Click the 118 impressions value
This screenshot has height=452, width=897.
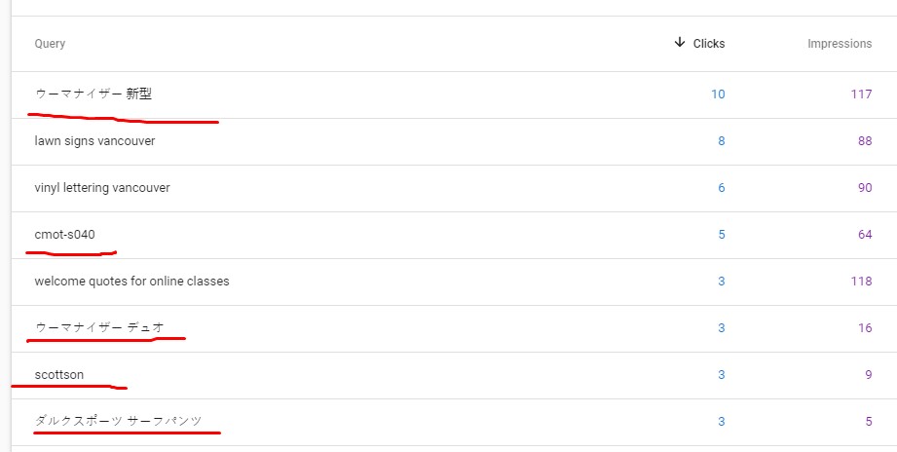pos(861,282)
